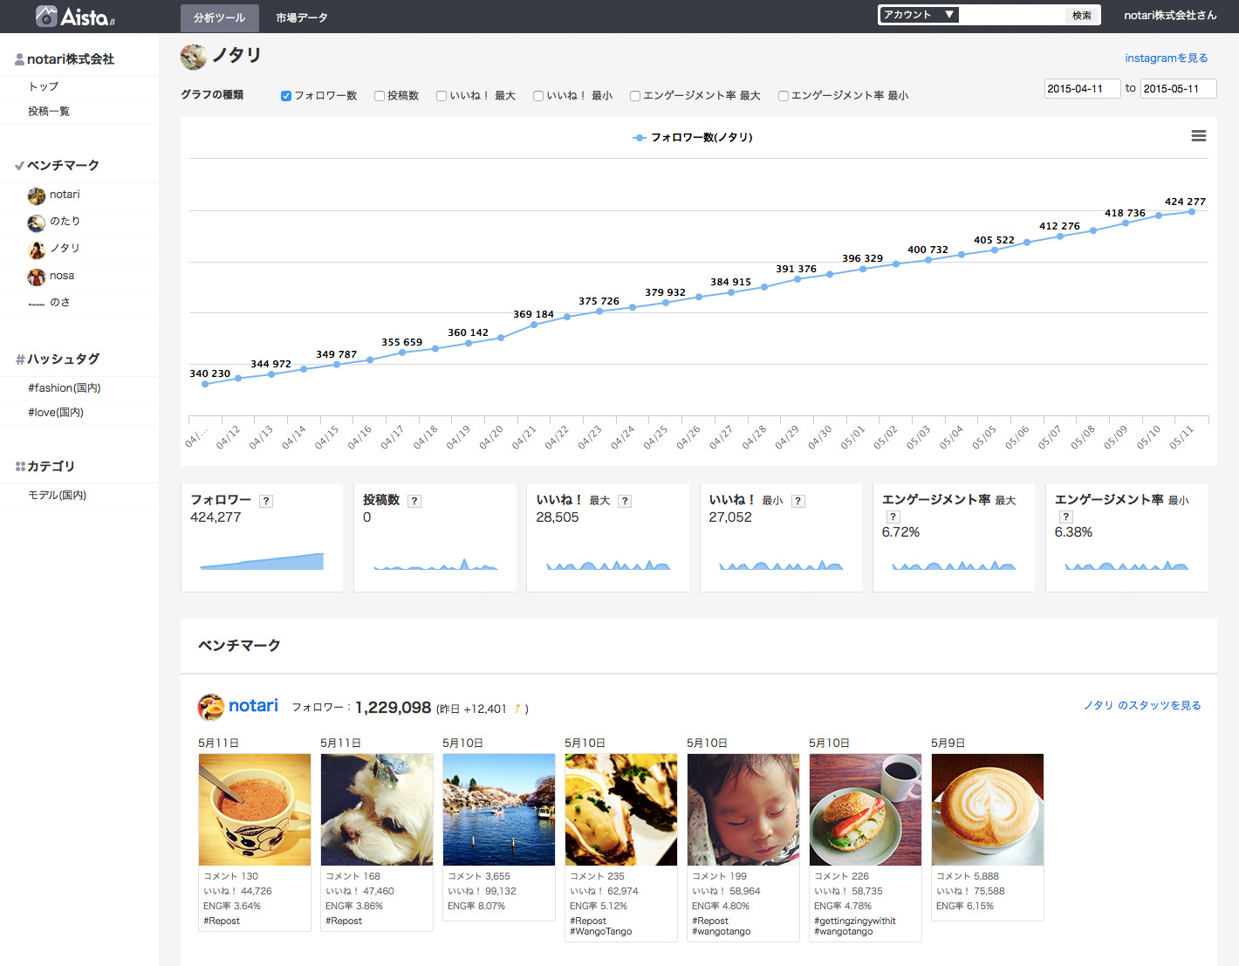Open the chart hamburger menu icon
Viewport: 1239px width, 966px height.
[x=1199, y=136]
